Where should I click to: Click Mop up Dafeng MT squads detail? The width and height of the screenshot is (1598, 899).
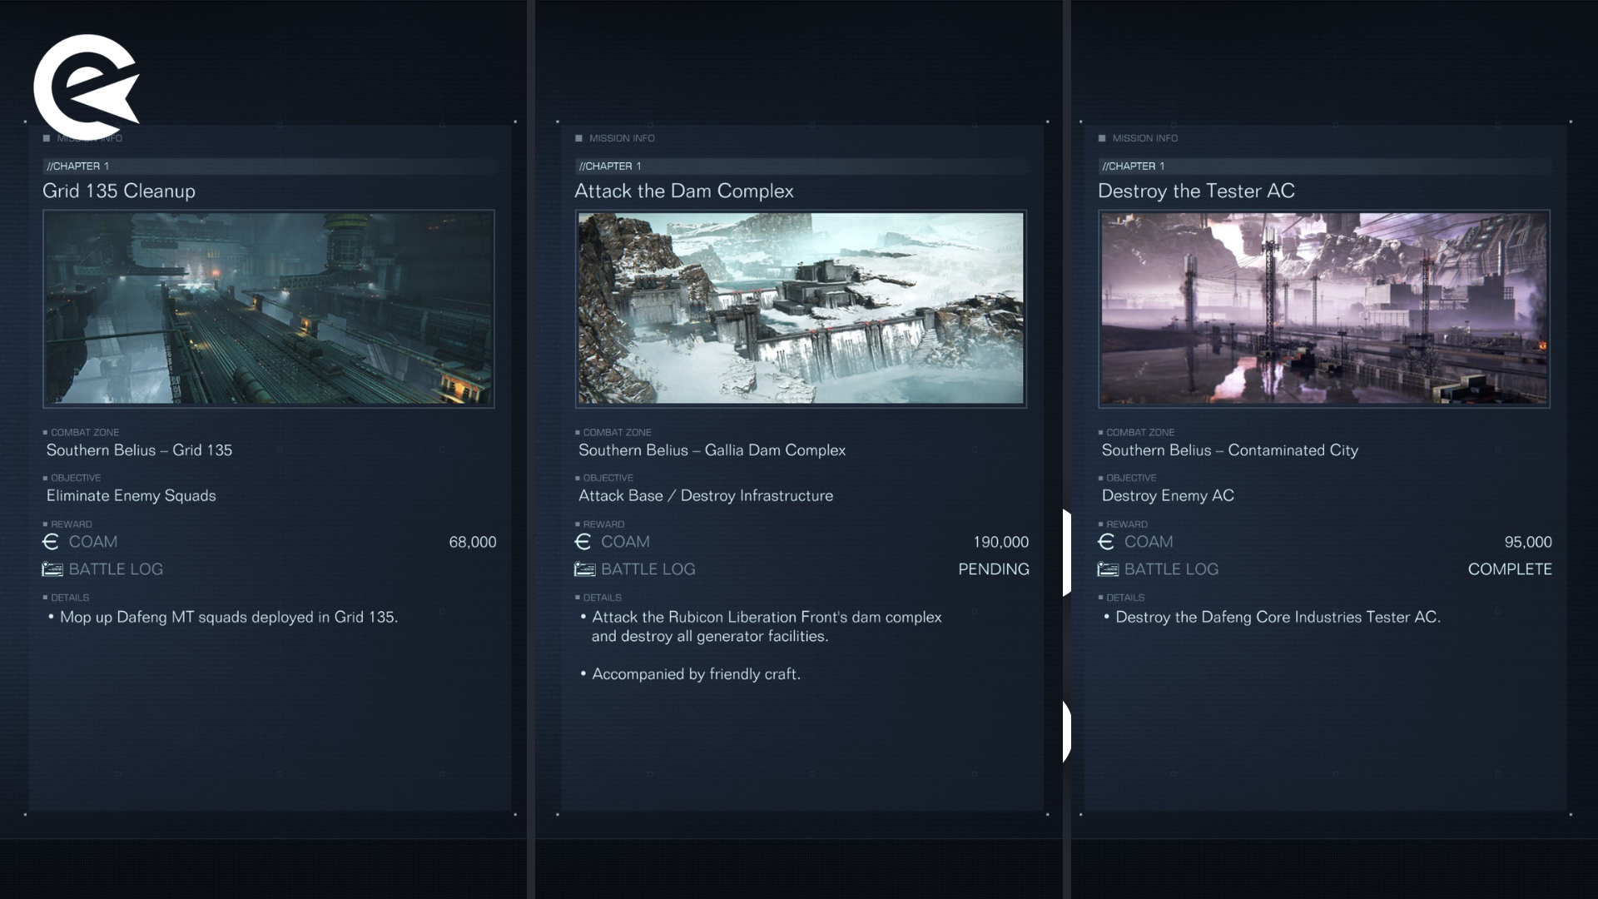(x=228, y=618)
